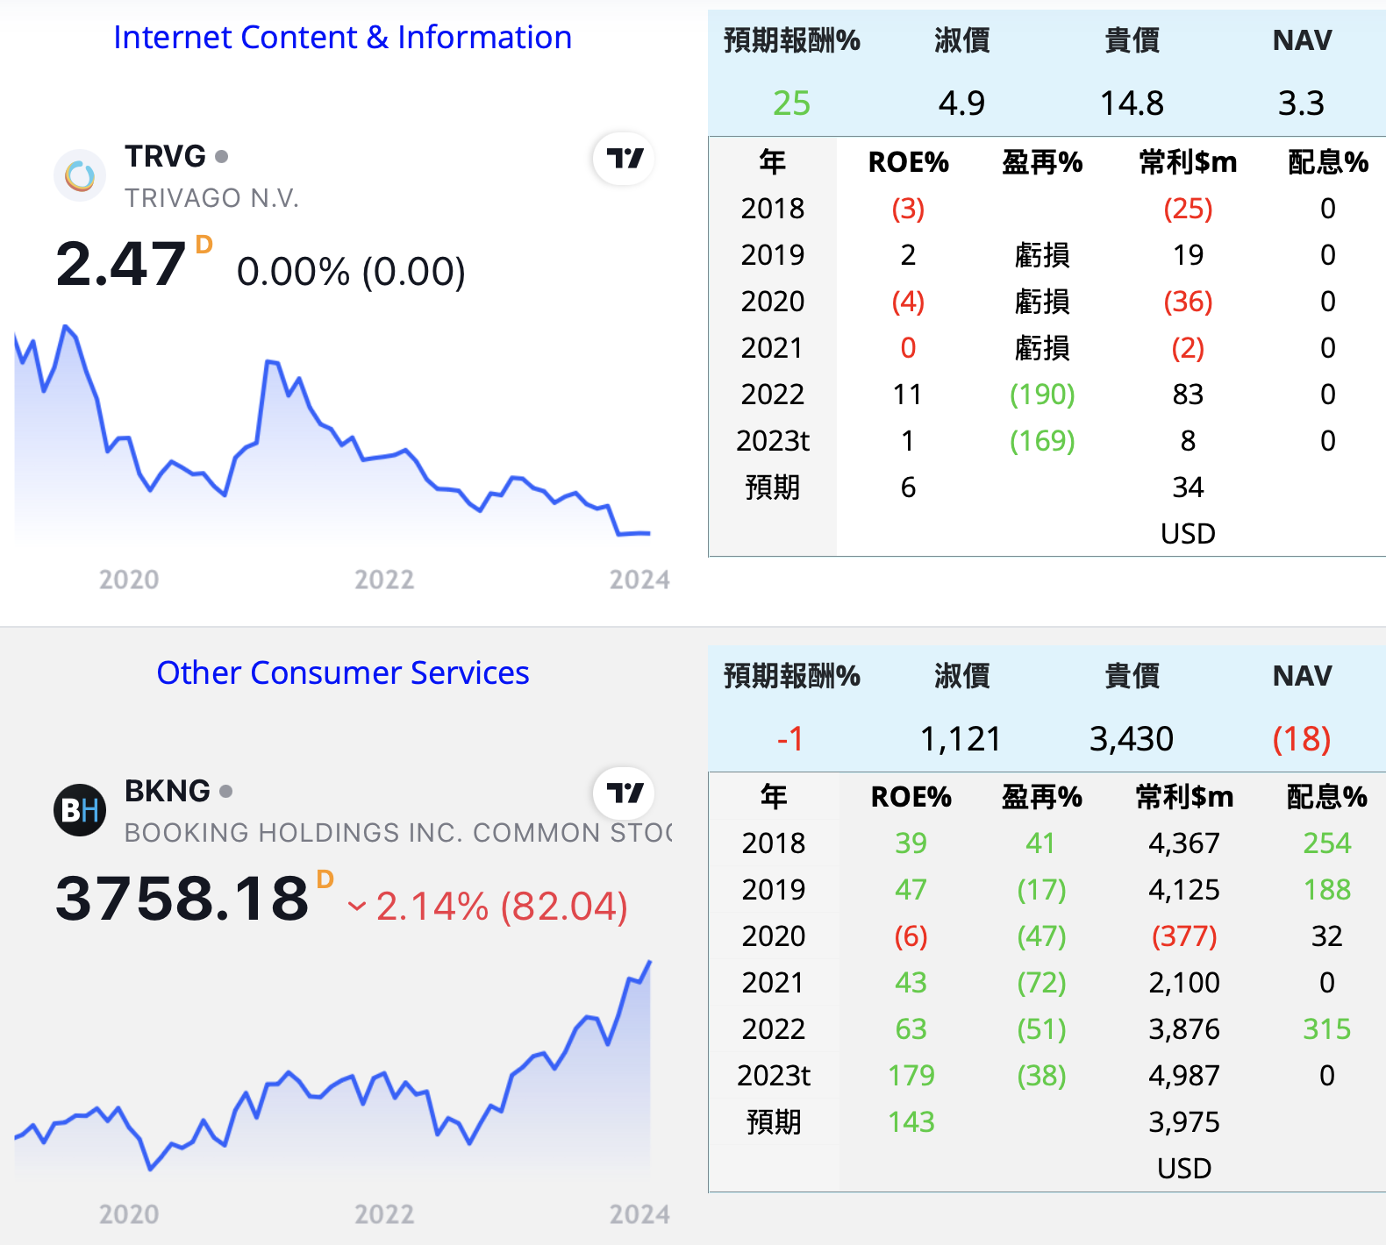Click the BKNG change value 2.14% (82.04)
Screen dimensions: 1386x1245
point(502,907)
